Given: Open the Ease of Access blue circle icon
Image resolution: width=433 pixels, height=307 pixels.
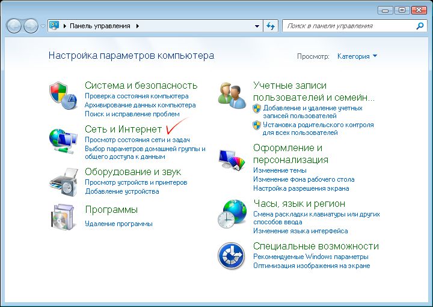Looking at the screenshot, I should point(231,256).
